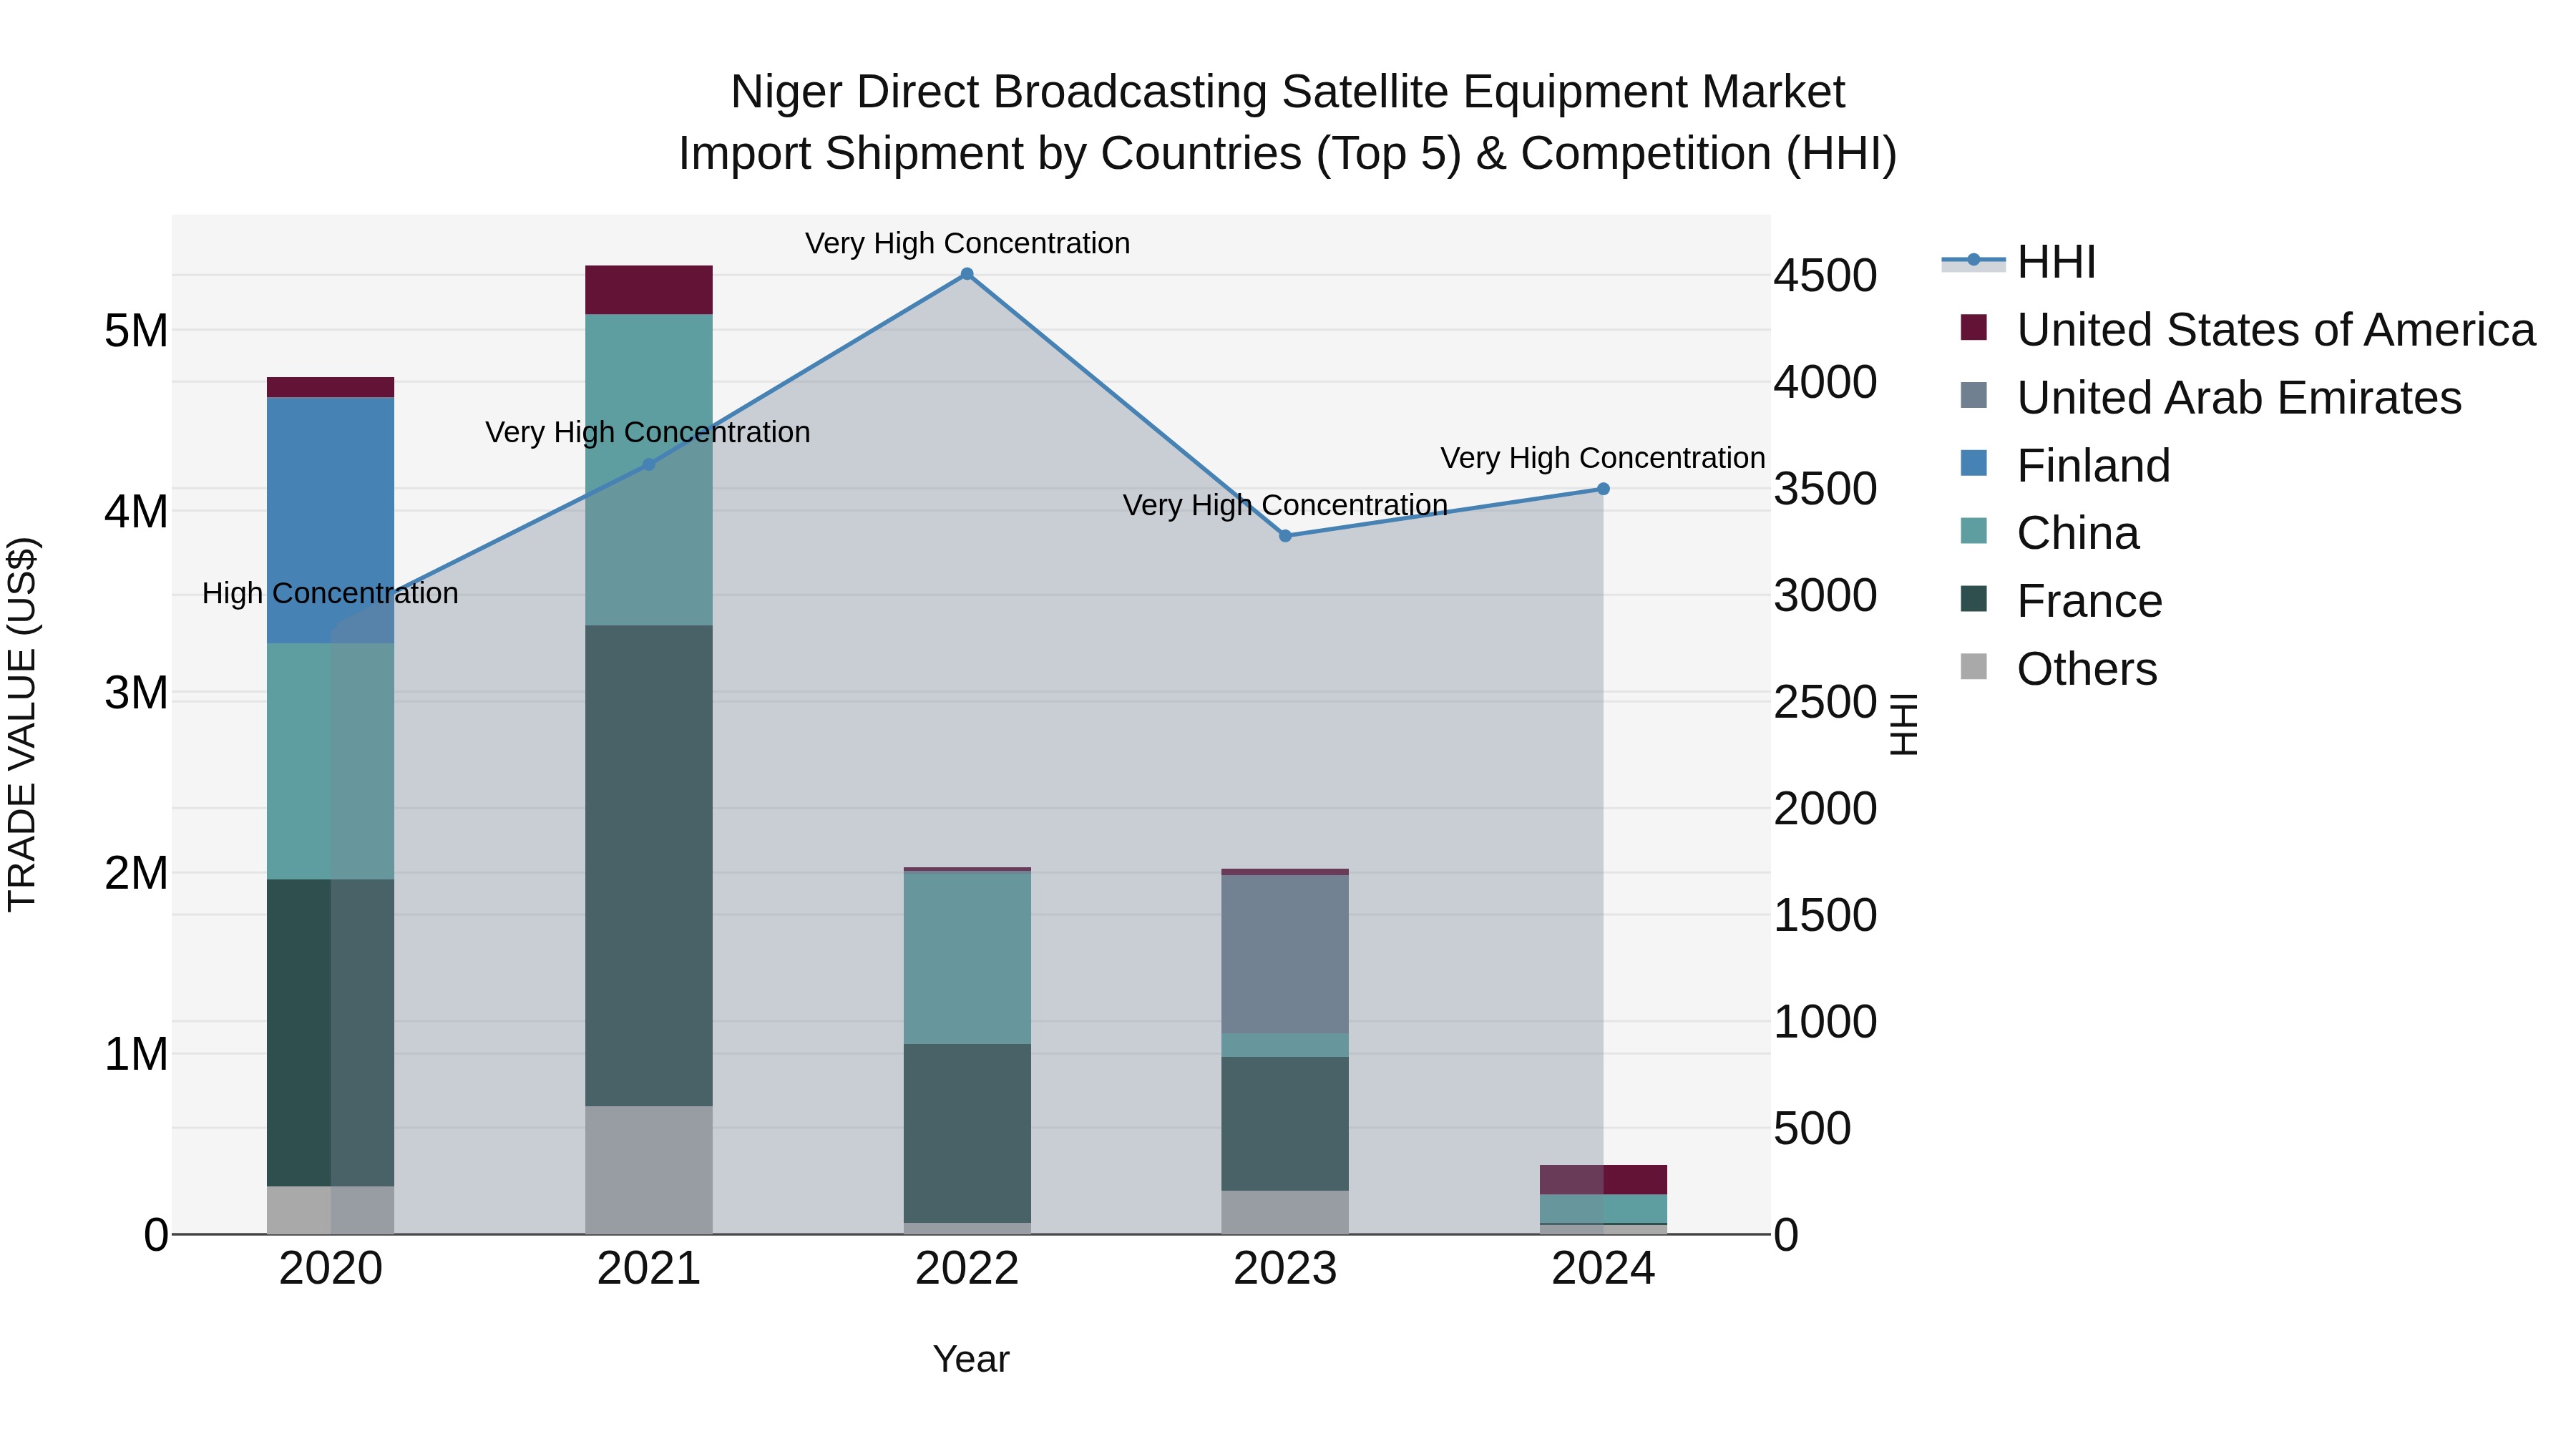Image resolution: width=2576 pixels, height=1449 pixels.
Task: Select the HHI data point for 2024
Action: [x=1603, y=489]
